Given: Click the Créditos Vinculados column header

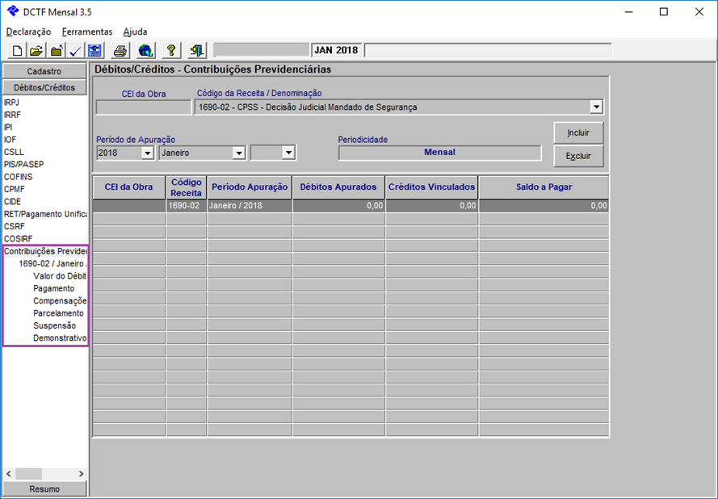Looking at the screenshot, I should (x=432, y=187).
